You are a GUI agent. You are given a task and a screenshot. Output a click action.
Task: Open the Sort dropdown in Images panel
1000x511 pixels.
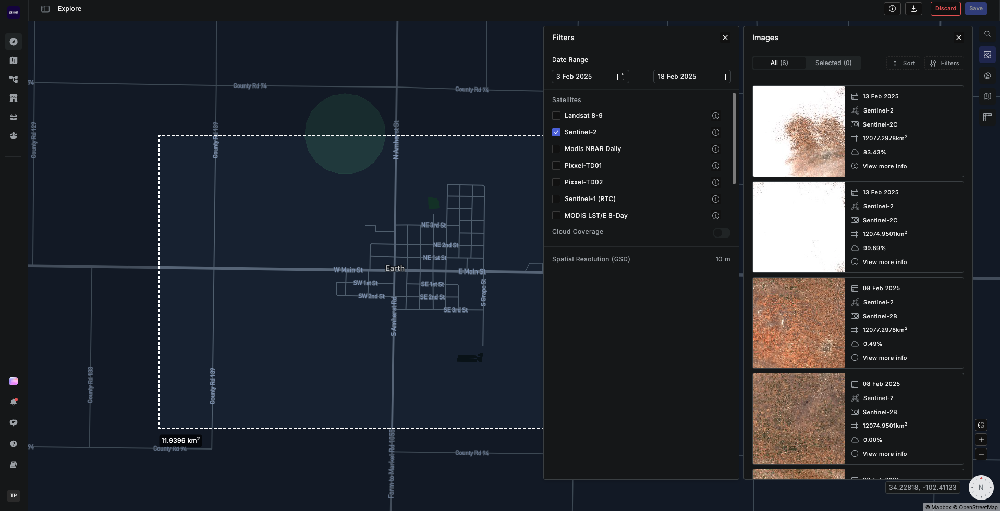click(903, 63)
